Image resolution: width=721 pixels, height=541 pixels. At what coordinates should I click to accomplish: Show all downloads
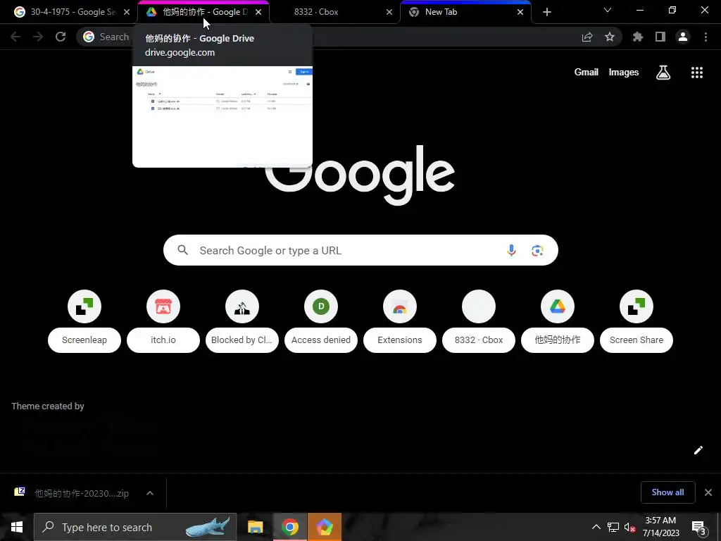point(667,492)
